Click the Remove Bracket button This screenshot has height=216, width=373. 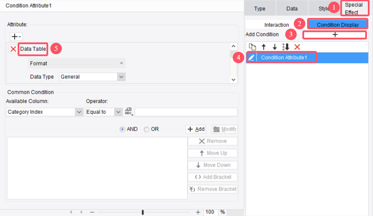tap(213, 189)
